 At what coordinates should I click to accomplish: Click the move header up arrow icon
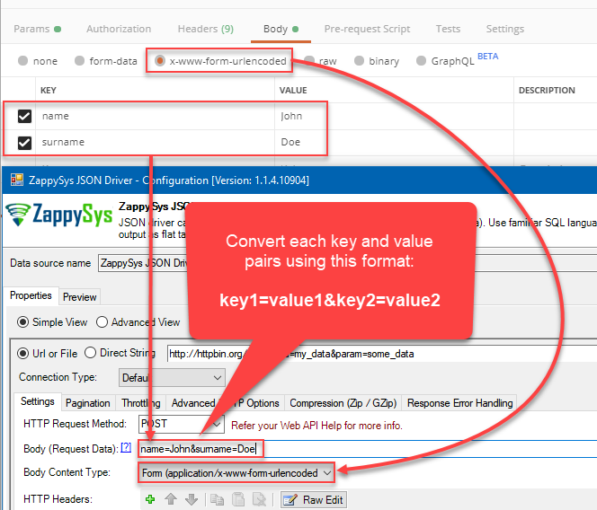pyautogui.click(x=170, y=499)
